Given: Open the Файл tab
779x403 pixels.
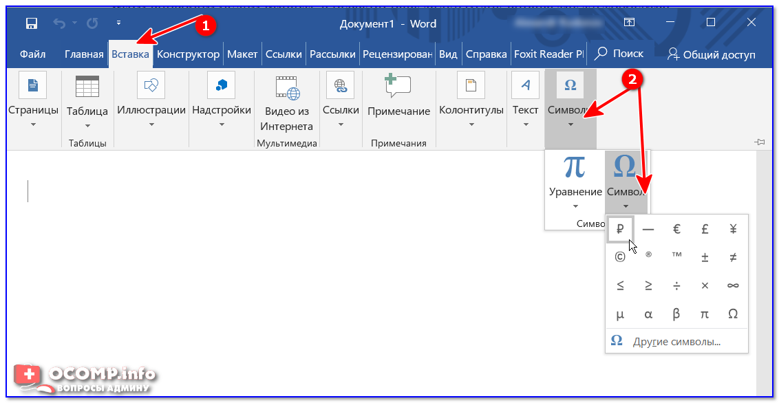Looking at the screenshot, I should click(33, 54).
